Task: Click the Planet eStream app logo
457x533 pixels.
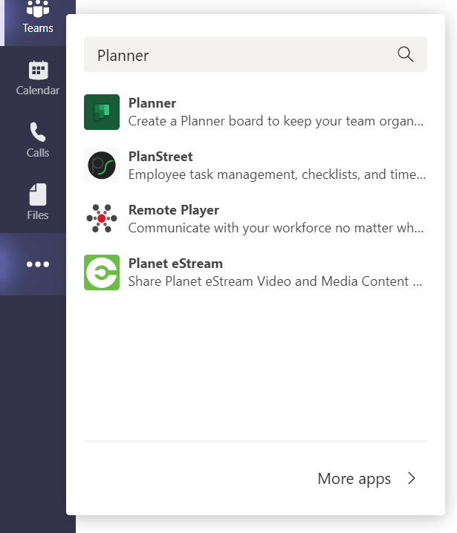Action: click(x=102, y=272)
